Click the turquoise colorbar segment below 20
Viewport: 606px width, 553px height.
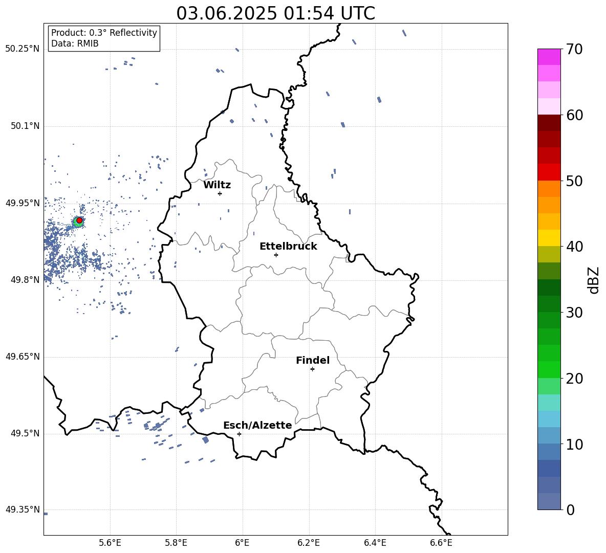549,403
